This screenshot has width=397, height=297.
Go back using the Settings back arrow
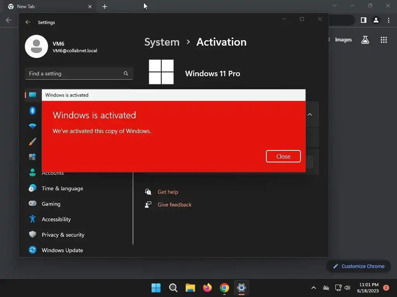(x=28, y=22)
